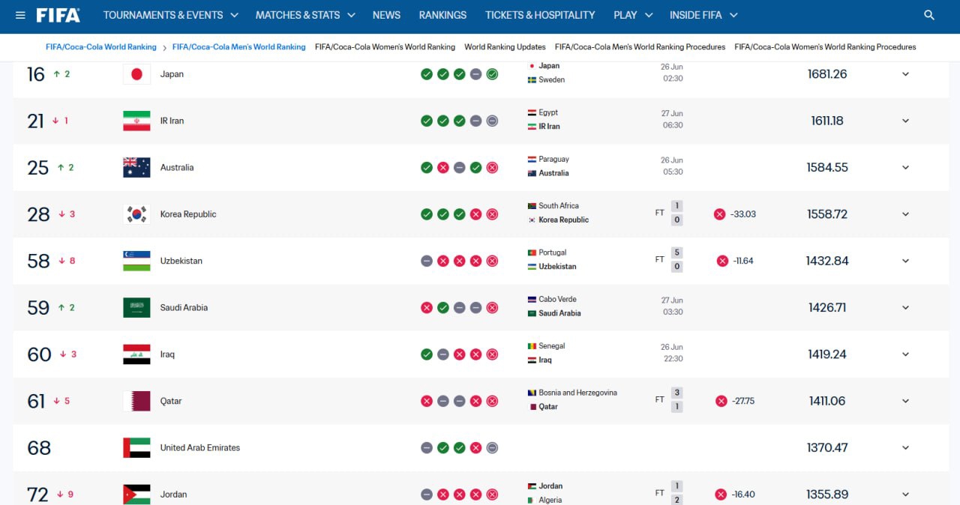Click the Uzbekistan team name
The width and height of the screenshot is (960, 505).
click(x=181, y=261)
